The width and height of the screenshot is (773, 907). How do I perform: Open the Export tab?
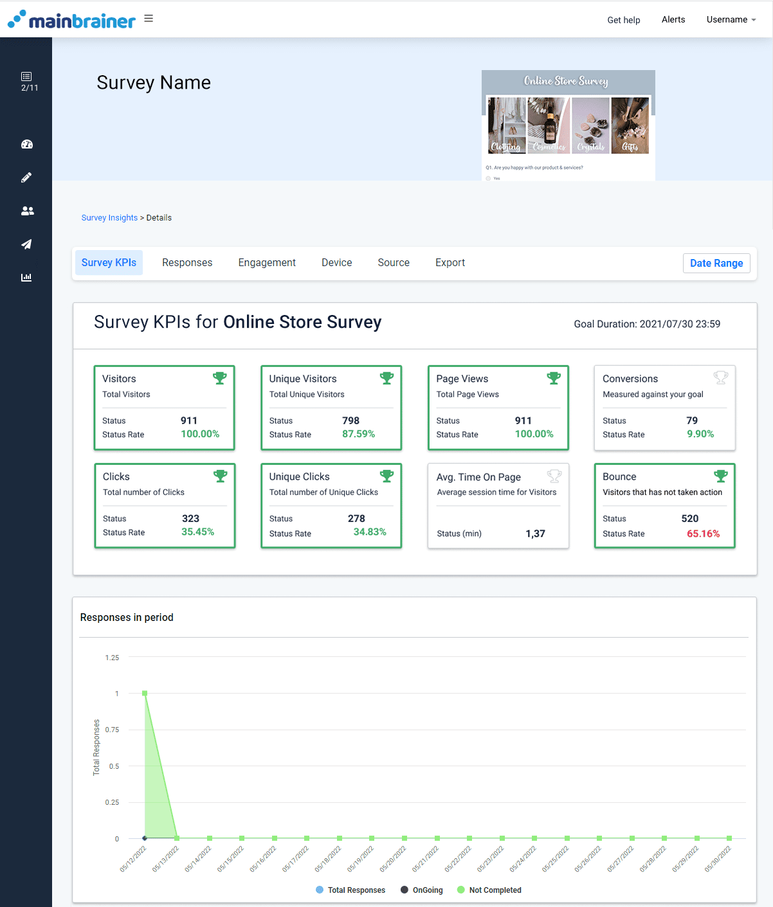pyautogui.click(x=450, y=262)
